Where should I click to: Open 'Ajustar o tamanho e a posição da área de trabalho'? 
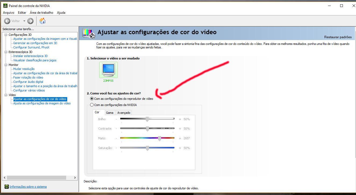click(45, 86)
